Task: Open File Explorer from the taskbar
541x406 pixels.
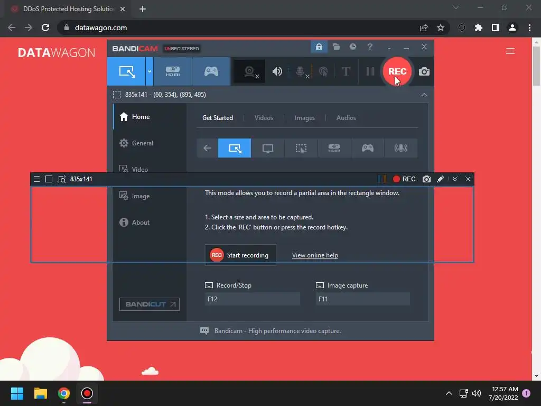Action: pyautogui.click(x=40, y=393)
